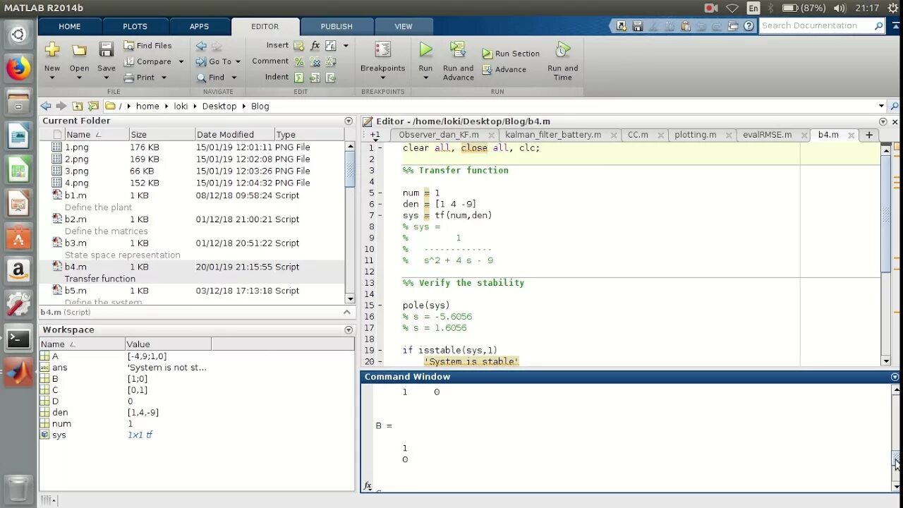
Task: Collapse the b4.m script details panel
Action: click(x=347, y=312)
